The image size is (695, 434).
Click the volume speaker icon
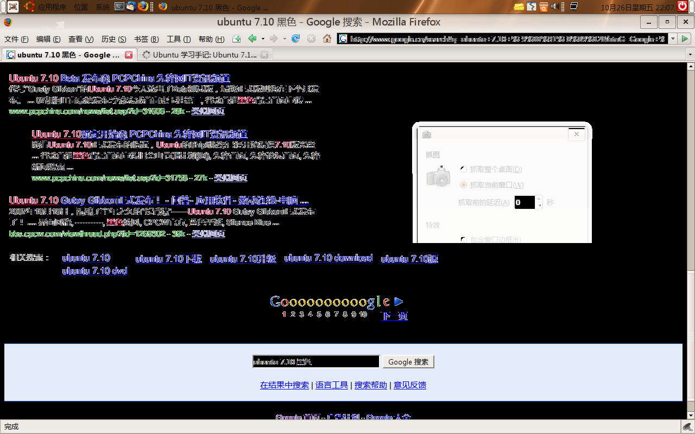(x=554, y=7)
